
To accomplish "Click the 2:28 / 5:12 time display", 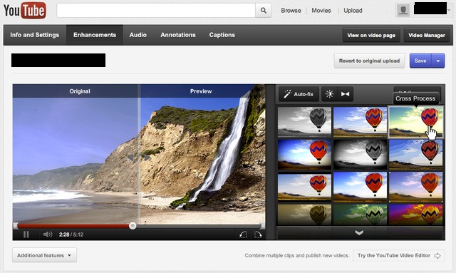I will [71, 235].
